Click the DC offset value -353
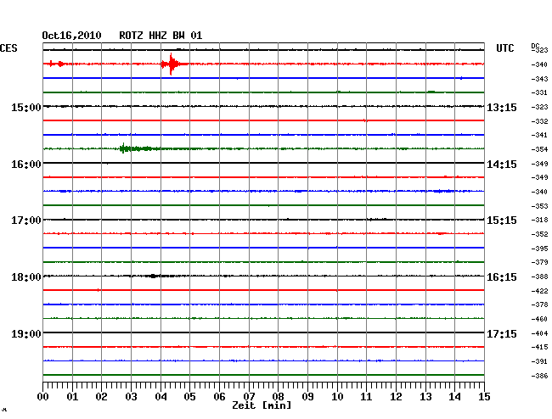 pyautogui.click(x=539, y=206)
